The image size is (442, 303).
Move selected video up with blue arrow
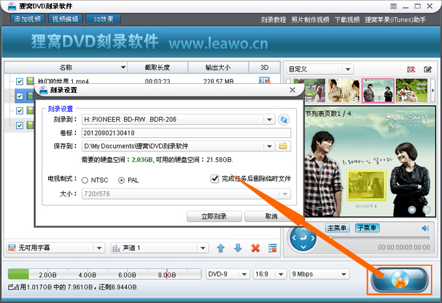[221, 248]
